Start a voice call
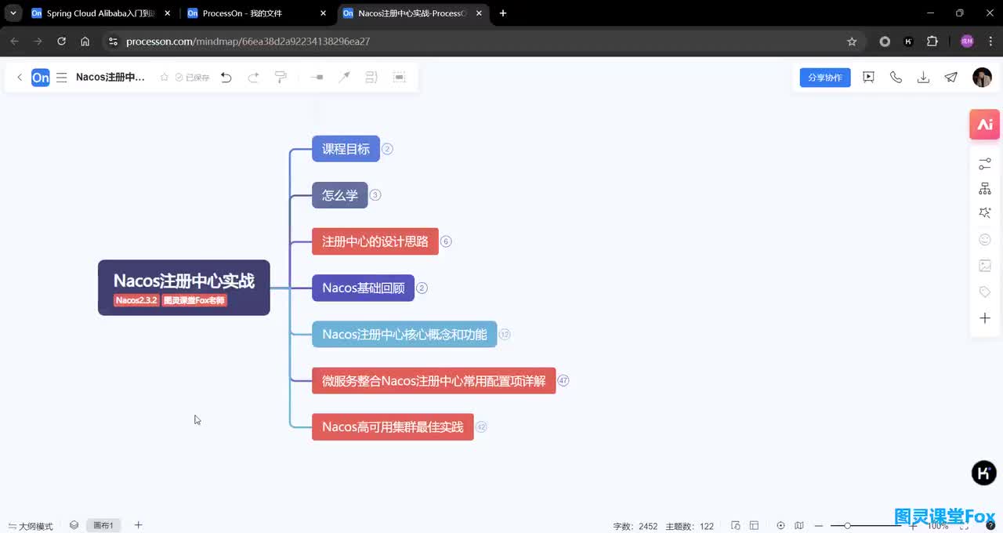This screenshot has width=1003, height=533. click(x=896, y=77)
